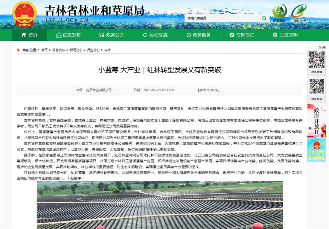Screen dimensions: 329x229
Task: Open the 政务服务 menu
Action: tap(198, 35)
